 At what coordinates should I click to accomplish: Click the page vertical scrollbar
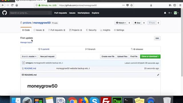click(182, 42)
